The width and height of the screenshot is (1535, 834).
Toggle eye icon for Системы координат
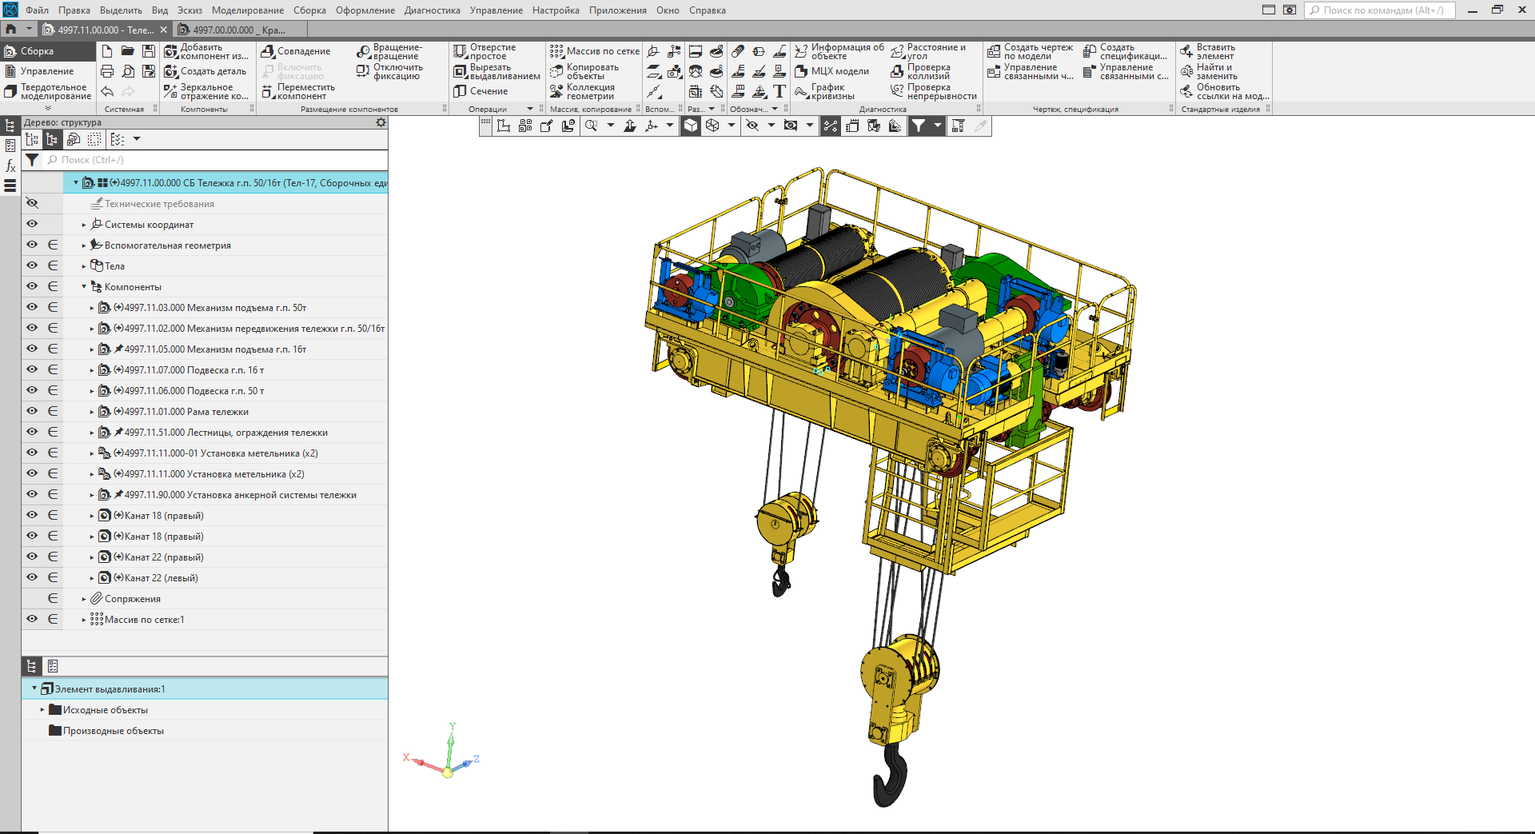point(32,224)
